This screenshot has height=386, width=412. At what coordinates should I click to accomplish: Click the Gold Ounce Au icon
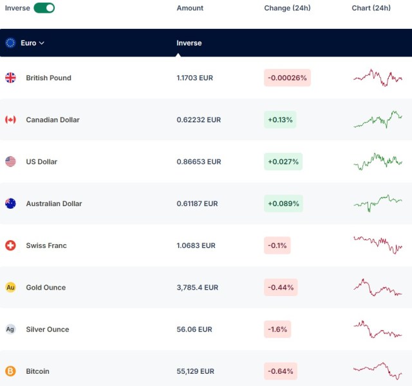(10, 287)
